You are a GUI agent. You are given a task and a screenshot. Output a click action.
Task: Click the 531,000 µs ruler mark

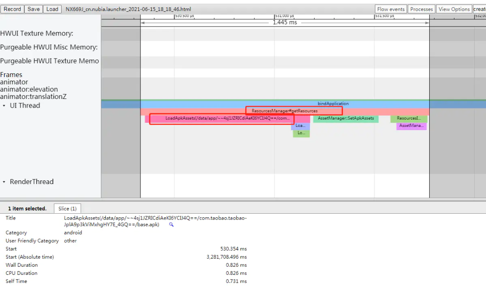click(x=284, y=16)
